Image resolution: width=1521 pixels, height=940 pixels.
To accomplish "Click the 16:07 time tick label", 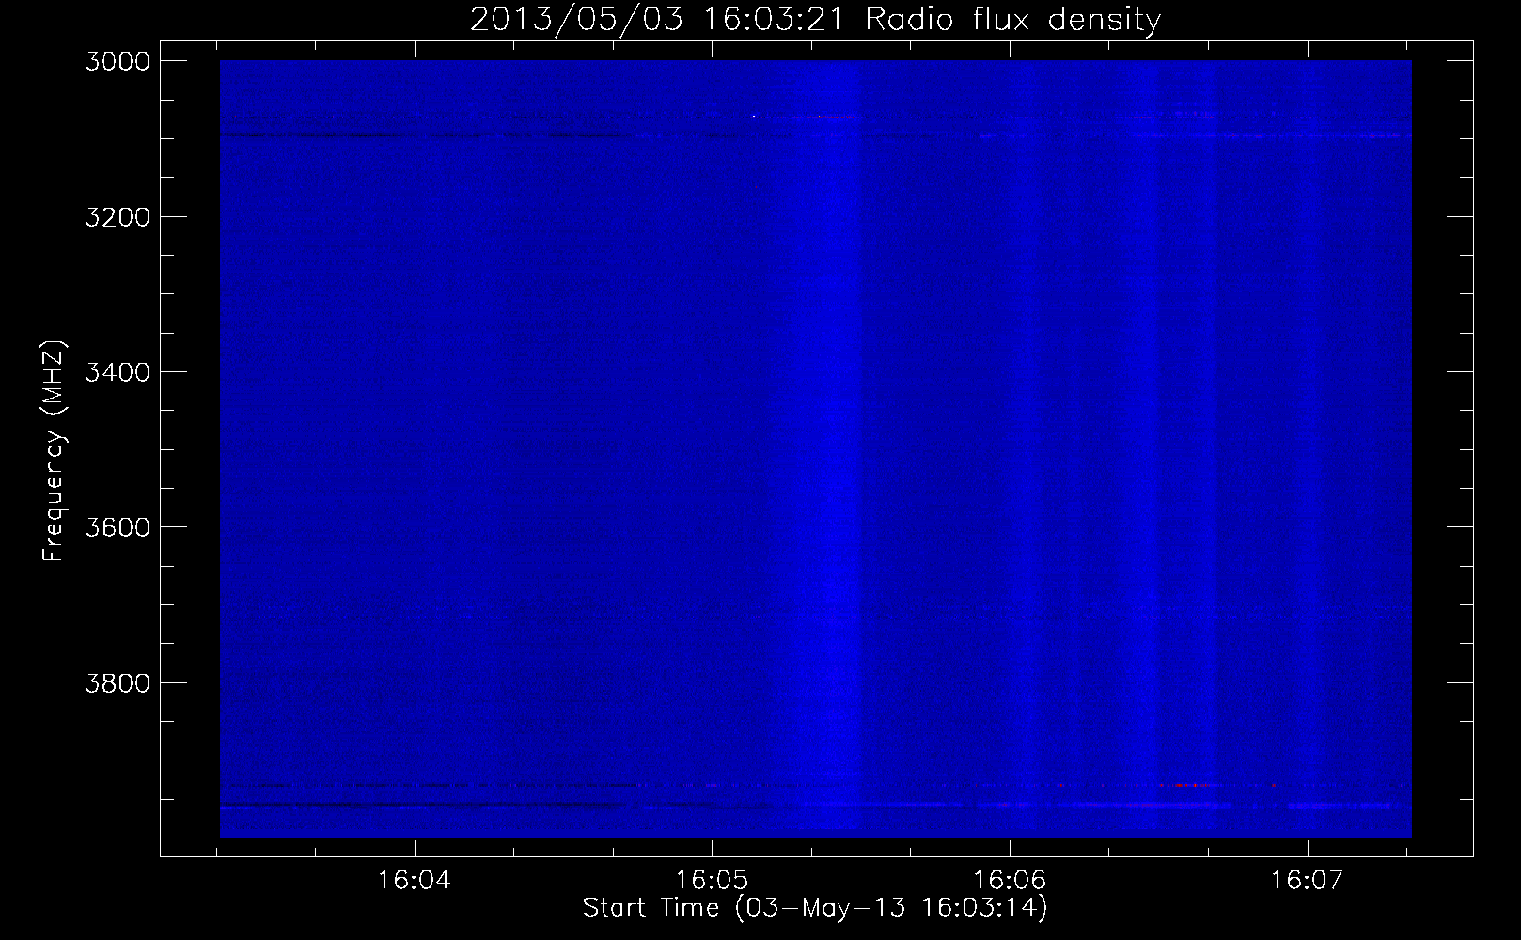I will (x=1308, y=881).
